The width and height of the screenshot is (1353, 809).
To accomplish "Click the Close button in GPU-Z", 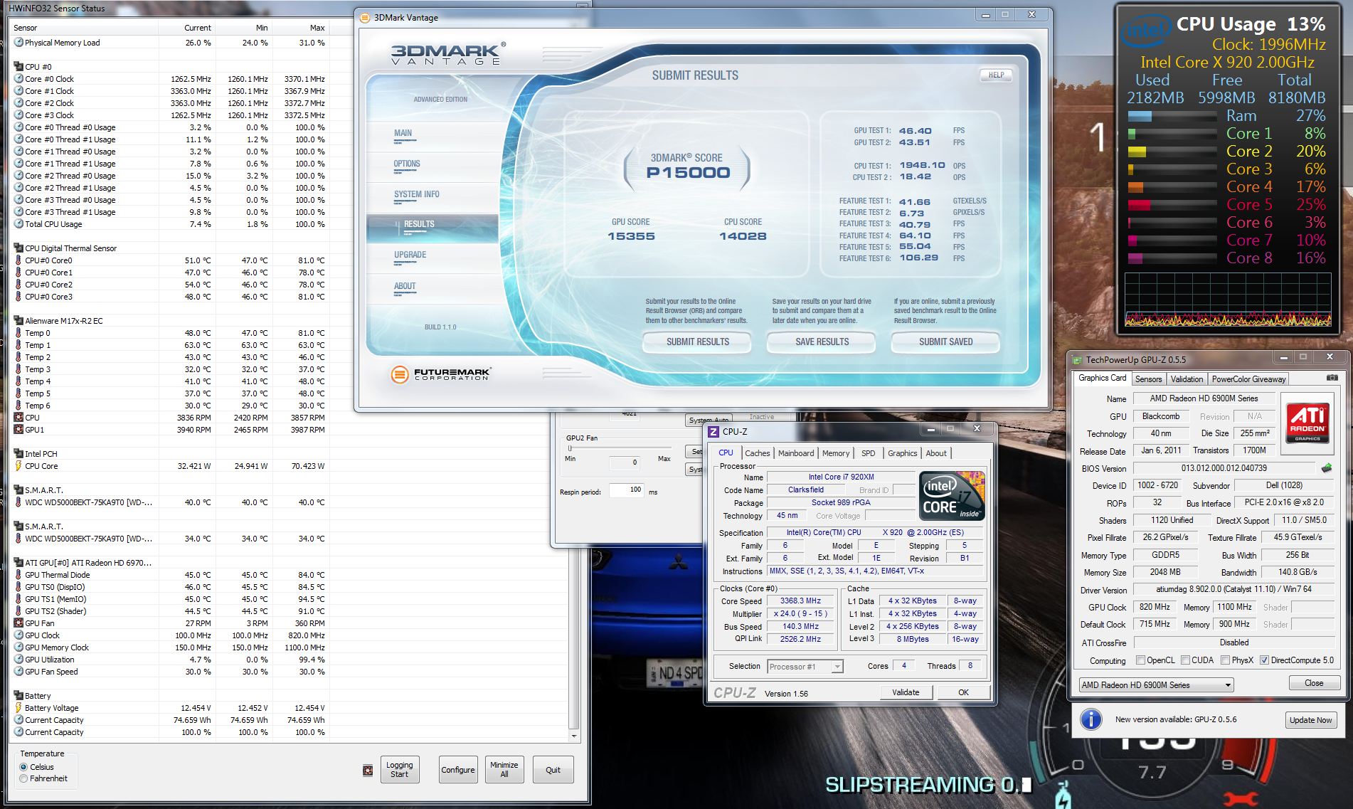I will coord(1314,683).
